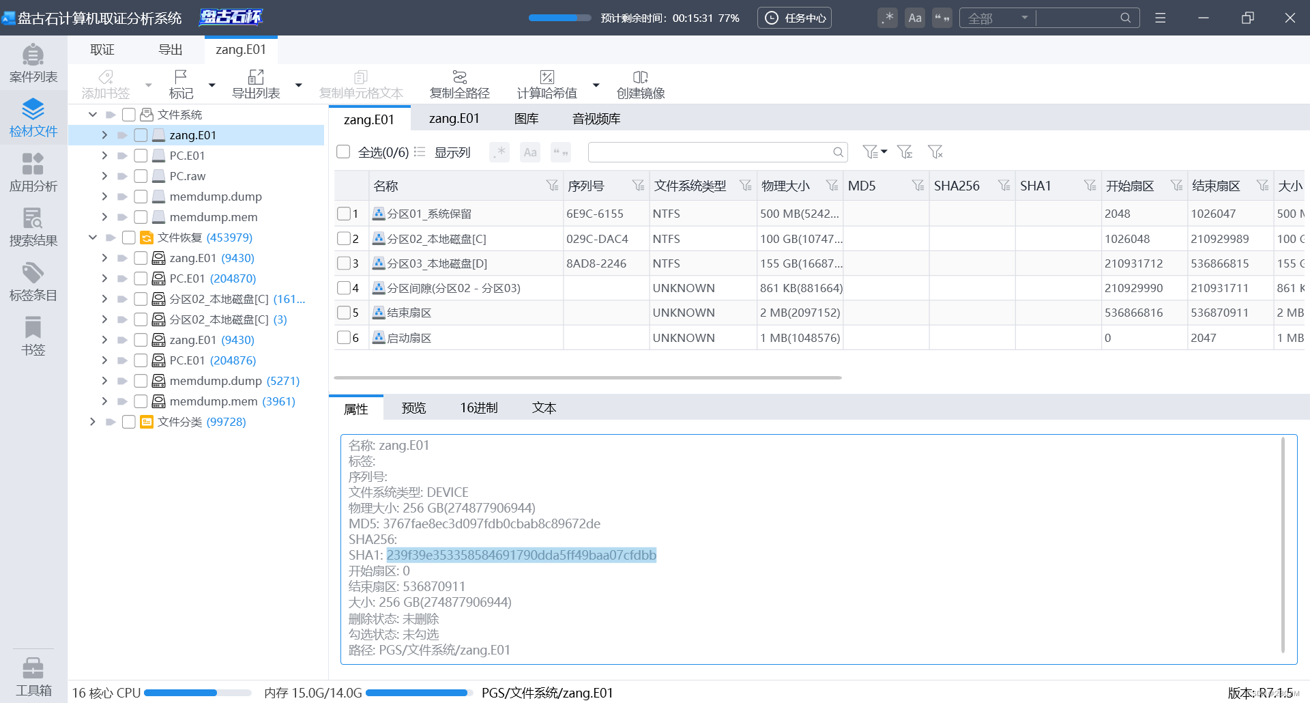1310x703 pixels.
Task: Switch to the 16进制 tab
Action: (478, 407)
